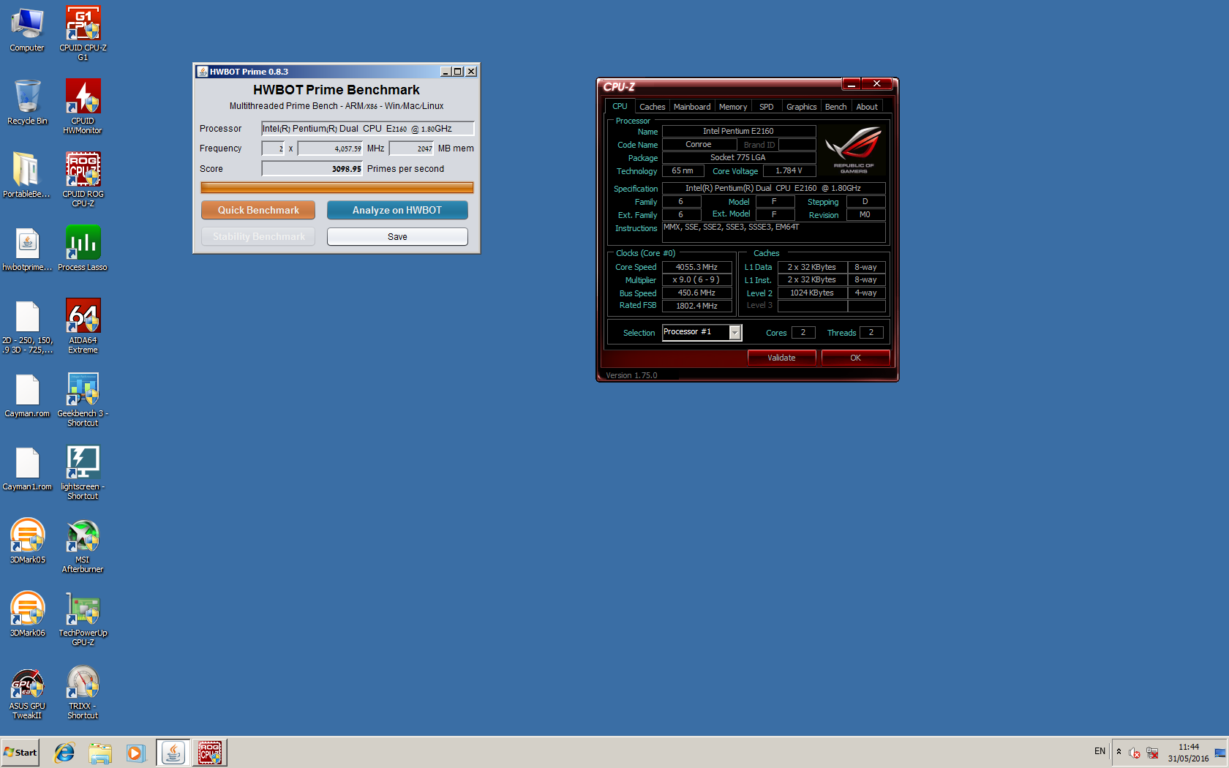The height and width of the screenshot is (768, 1229).
Task: Switch to ROG CPU-Z taskbar button
Action: click(x=210, y=753)
